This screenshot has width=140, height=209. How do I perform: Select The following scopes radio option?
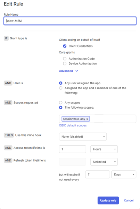(x=61, y=108)
